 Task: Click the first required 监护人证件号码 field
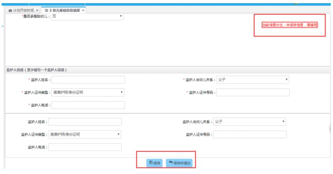click(x=253, y=92)
